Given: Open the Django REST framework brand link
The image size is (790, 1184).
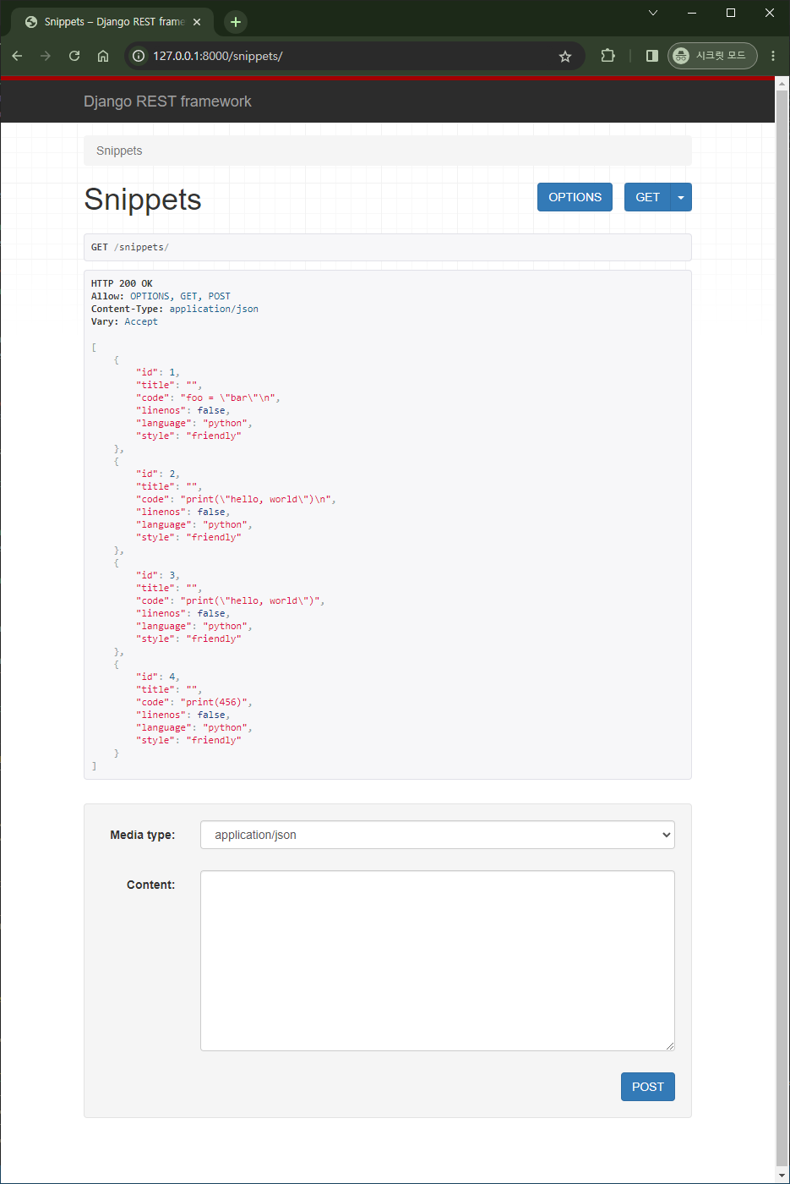Looking at the screenshot, I should click(x=167, y=101).
